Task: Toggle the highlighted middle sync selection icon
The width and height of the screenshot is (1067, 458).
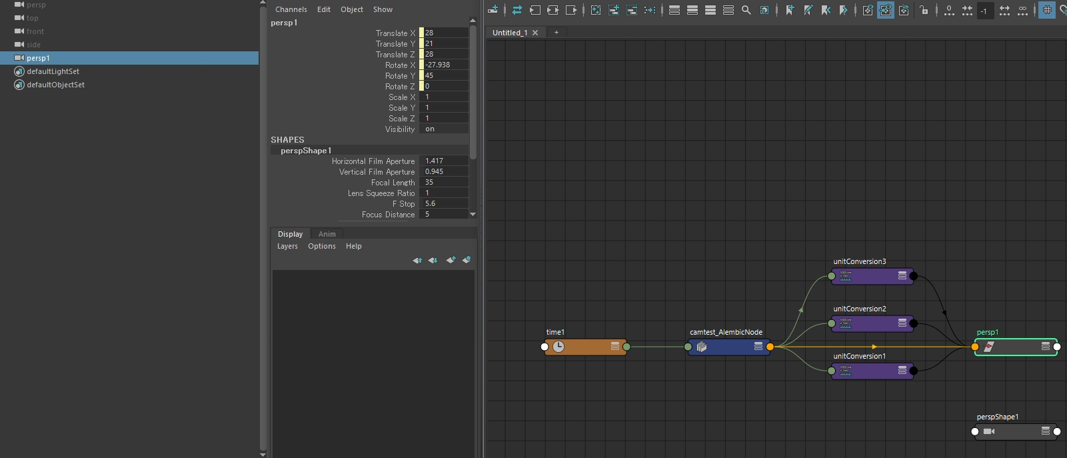Action: 886,10
